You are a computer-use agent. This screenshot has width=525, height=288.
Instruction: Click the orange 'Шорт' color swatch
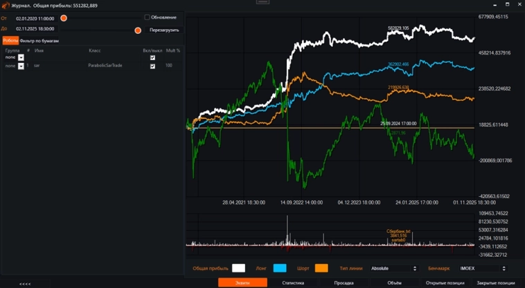point(321,268)
